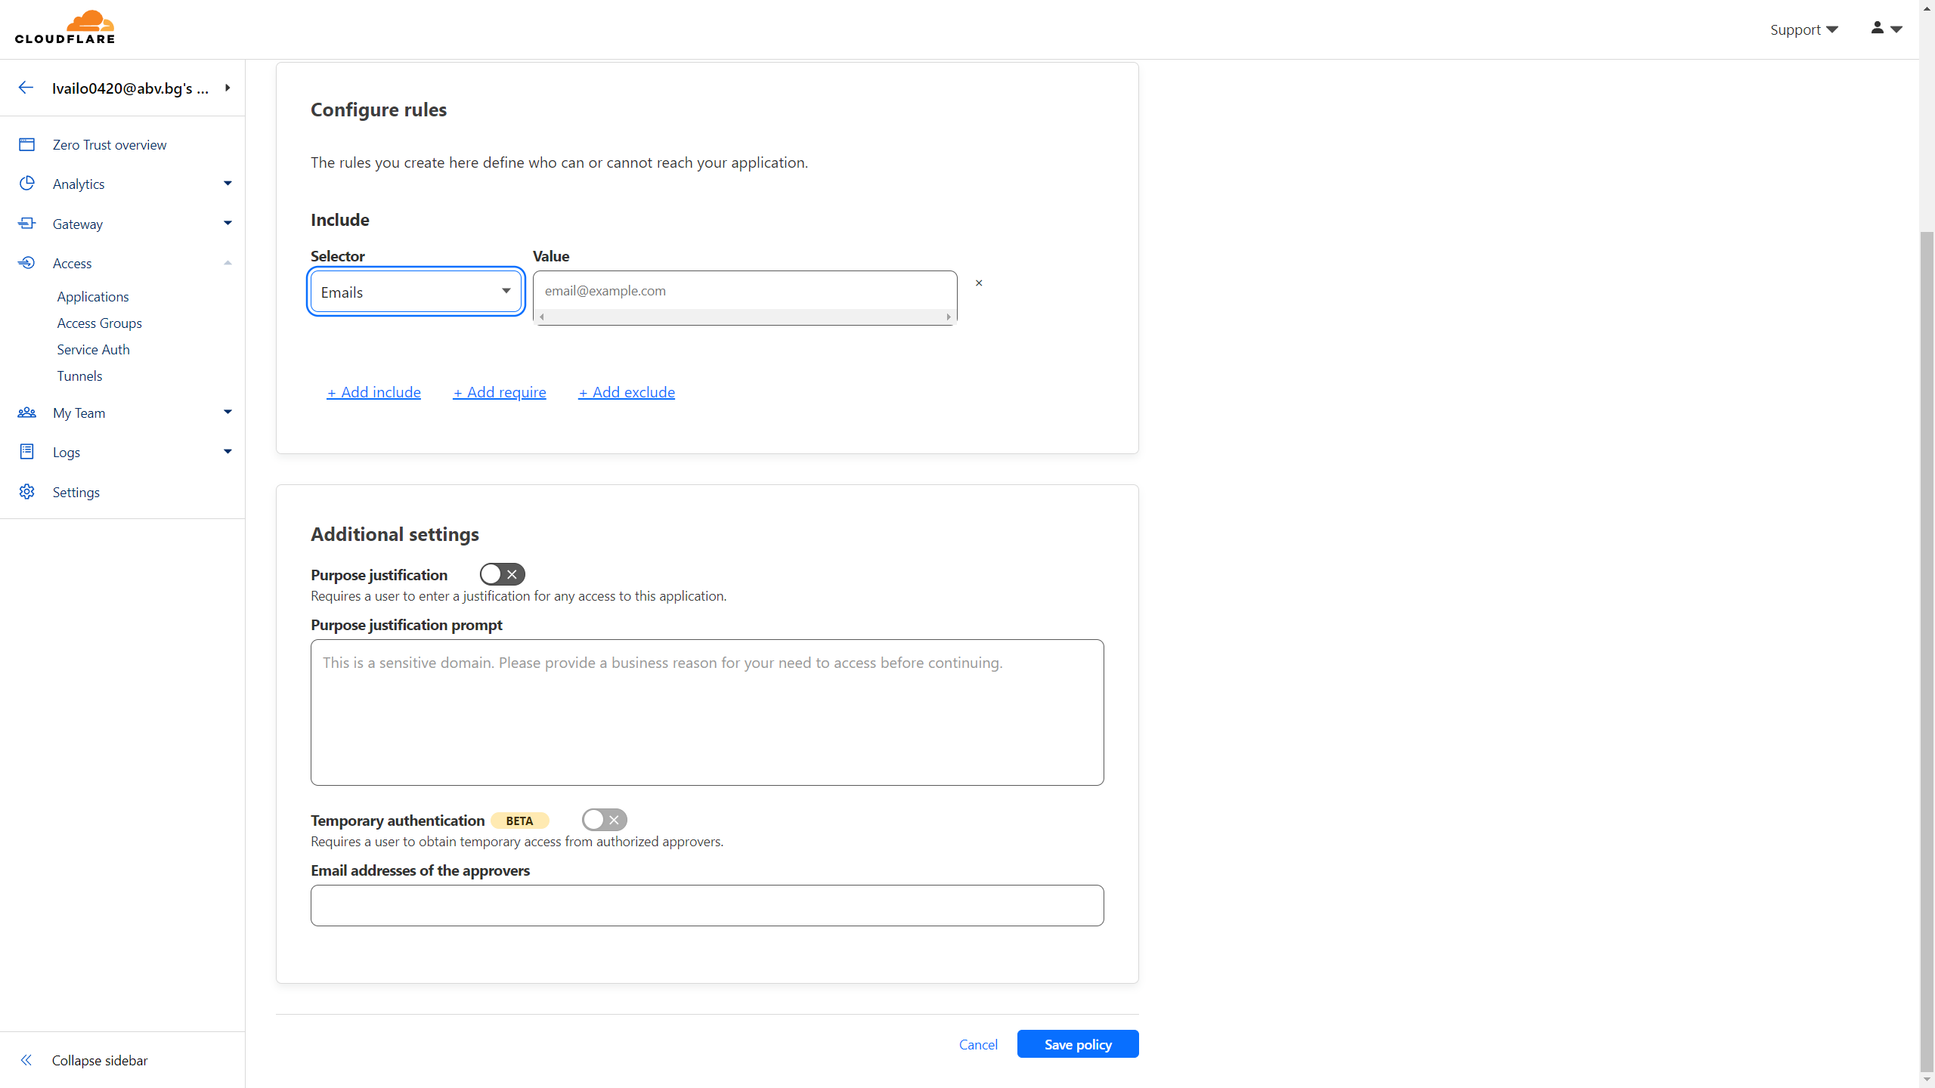This screenshot has height=1088, width=1935.
Task: Open the Support dropdown menu
Action: (x=1803, y=29)
